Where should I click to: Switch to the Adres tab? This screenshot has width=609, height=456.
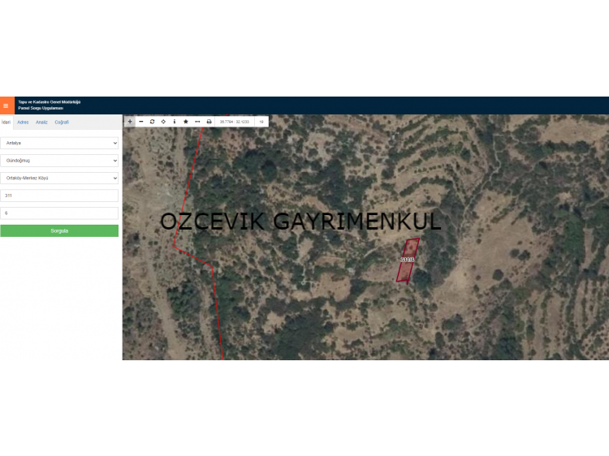23,123
